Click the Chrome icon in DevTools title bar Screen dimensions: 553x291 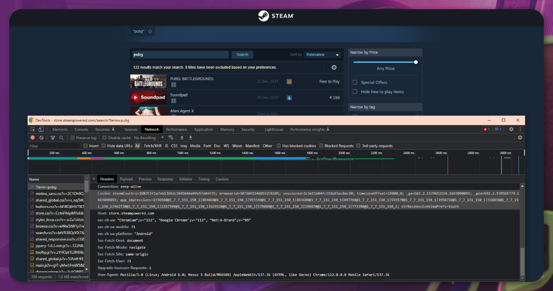[31, 120]
